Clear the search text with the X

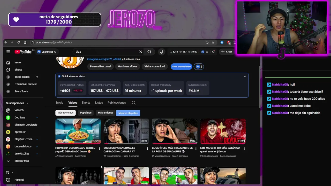[x=141, y=52]
